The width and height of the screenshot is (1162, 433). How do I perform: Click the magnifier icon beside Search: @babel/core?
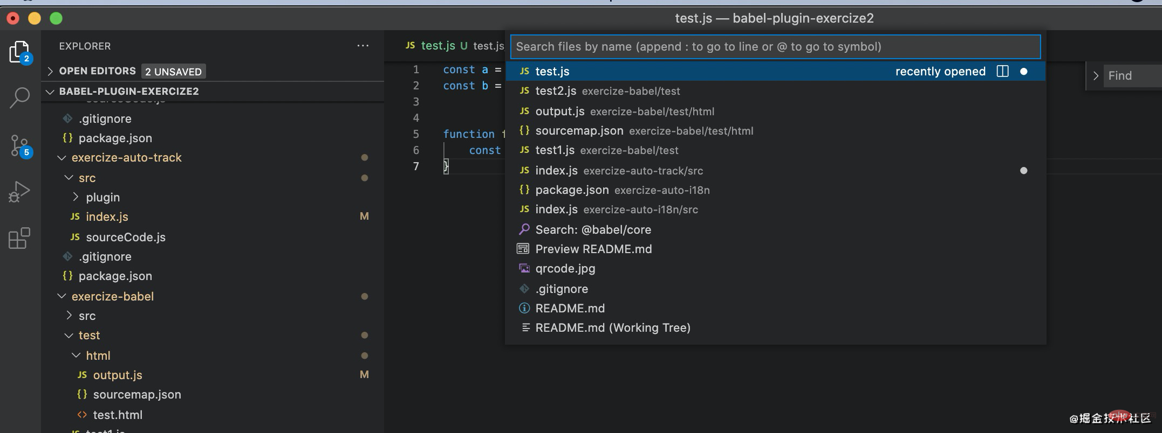click(524, 229)
